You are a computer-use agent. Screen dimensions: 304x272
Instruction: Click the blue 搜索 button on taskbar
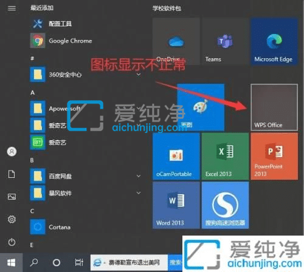pos(175,263)
